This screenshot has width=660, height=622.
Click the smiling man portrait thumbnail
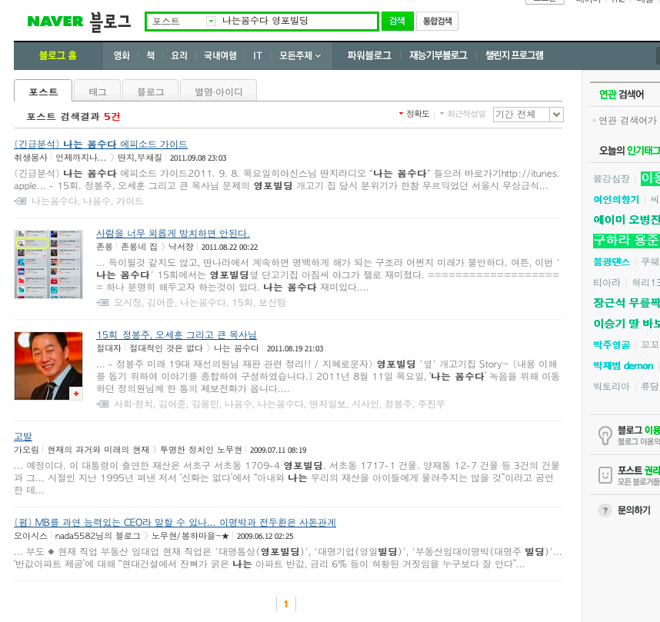coord(48,366)
